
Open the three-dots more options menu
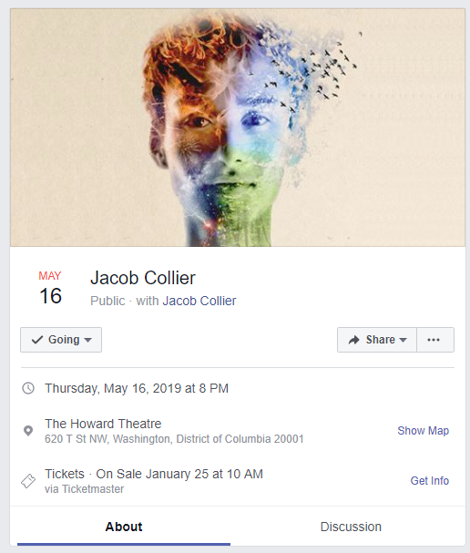435,340
